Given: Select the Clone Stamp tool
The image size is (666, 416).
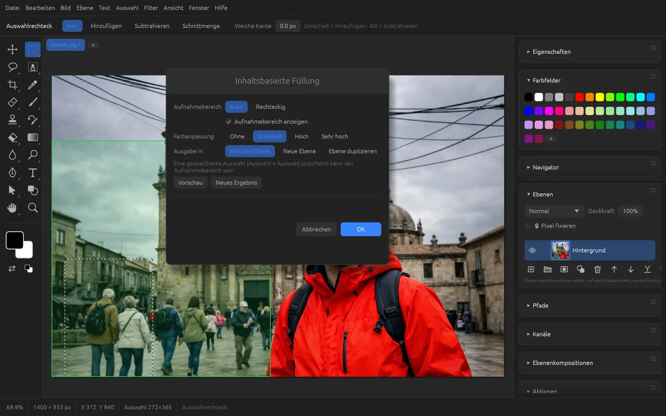Looking at the screenshot, I should 12,120.
